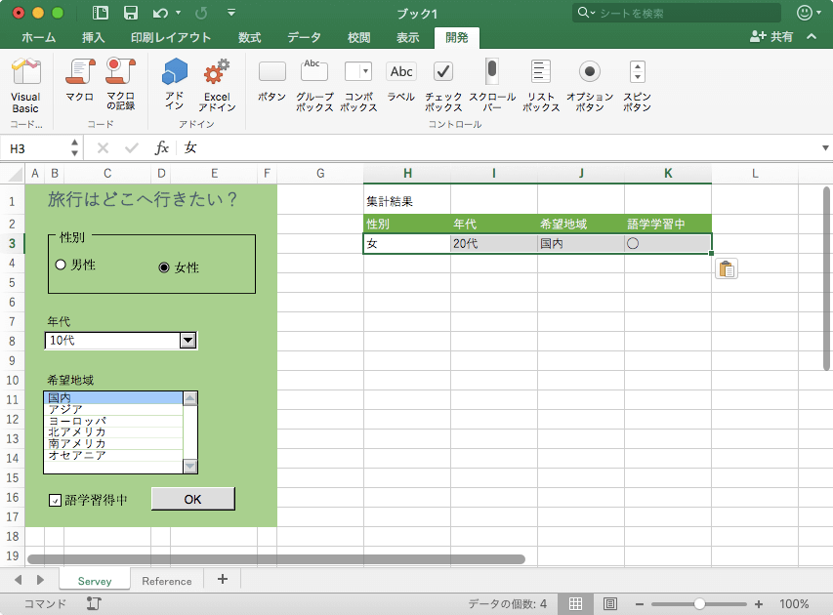Screen dimensions: 833x615
Task: Open the 表示 ribbon tab
Action: (407, 37)
